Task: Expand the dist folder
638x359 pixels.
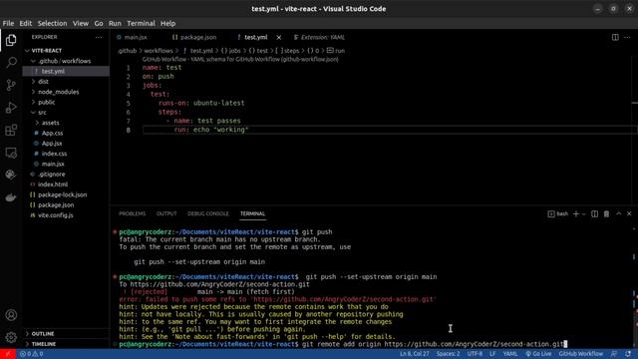Action: 43,82
